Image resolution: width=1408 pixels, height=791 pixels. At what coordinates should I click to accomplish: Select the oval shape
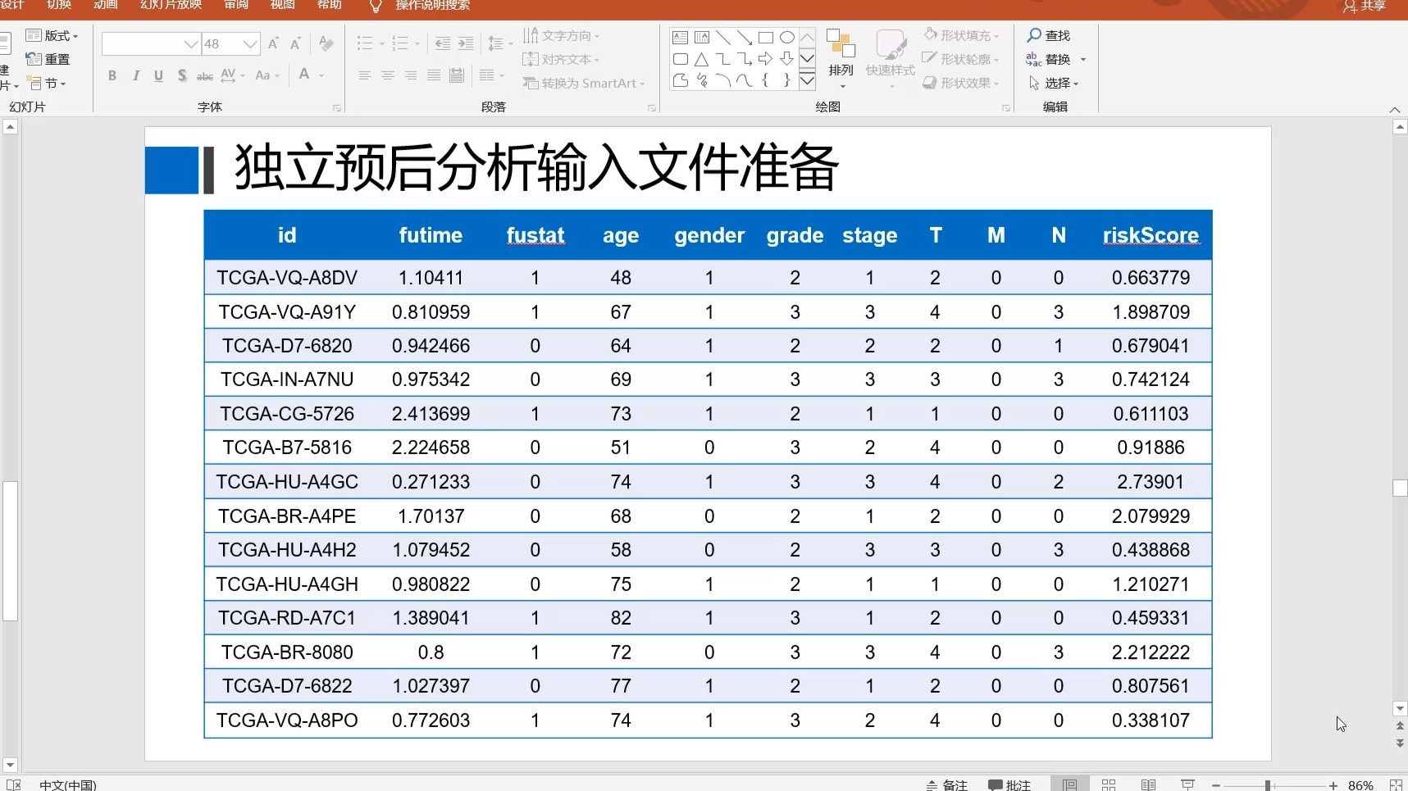click(787, 37)
